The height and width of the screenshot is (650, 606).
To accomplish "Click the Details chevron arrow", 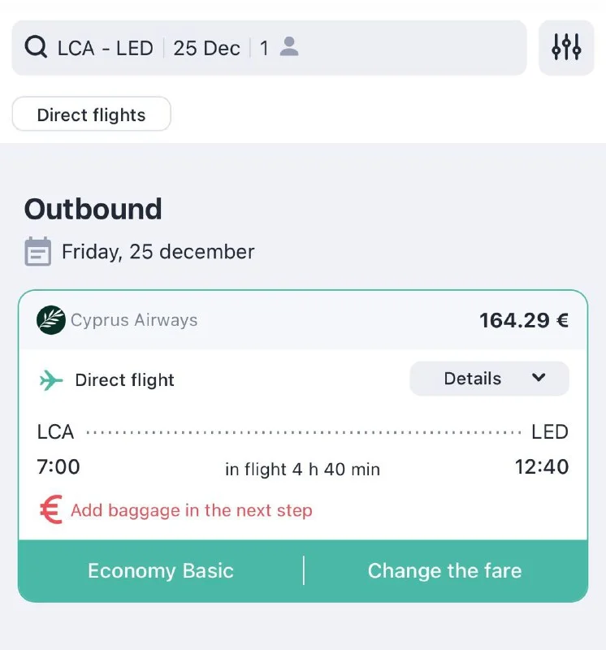I will click(x=538, y=378).
